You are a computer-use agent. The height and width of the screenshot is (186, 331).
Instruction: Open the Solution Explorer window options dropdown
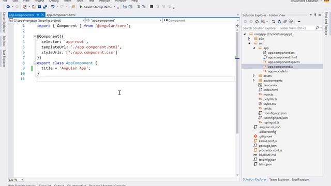point(311,15)
